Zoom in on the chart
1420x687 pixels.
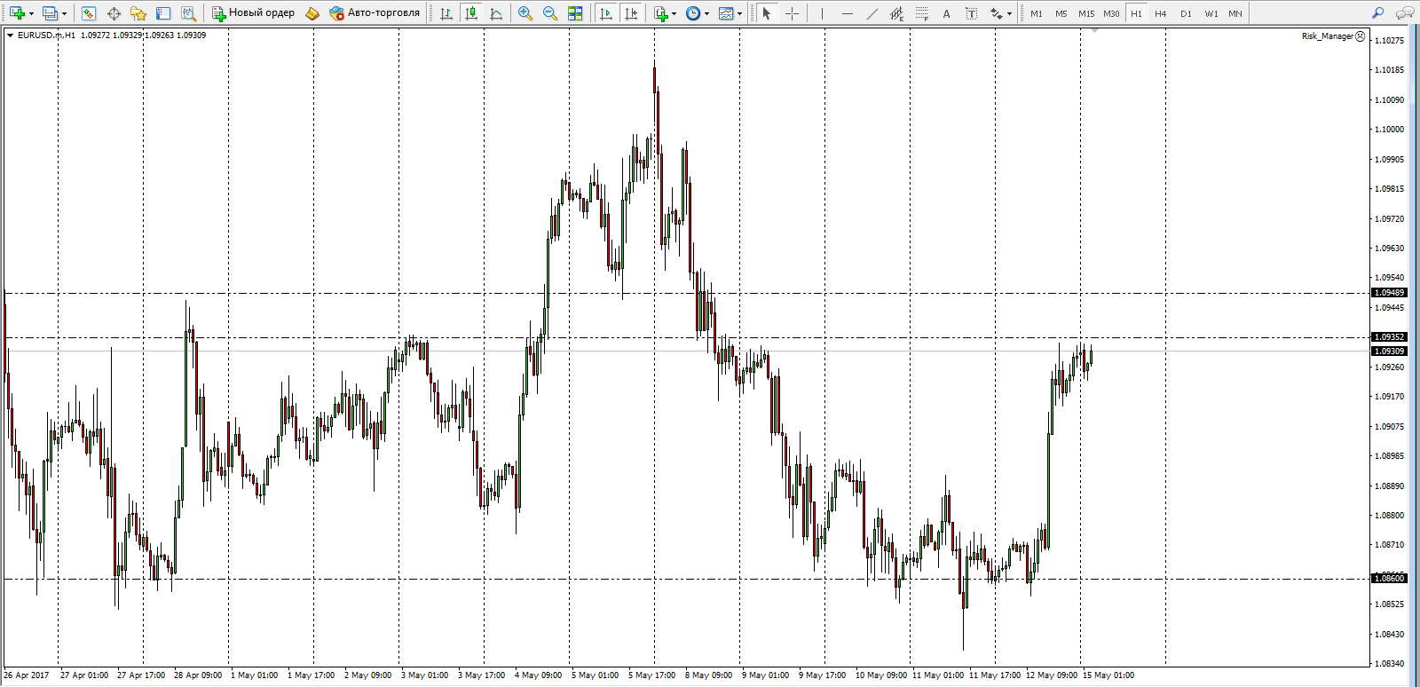(x=525, y=13)
